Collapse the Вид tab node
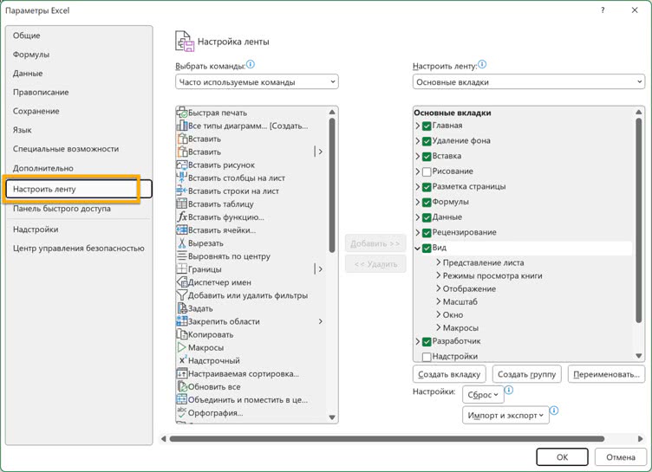Screen dimensions: 652x472 click(x=418, y=248)
